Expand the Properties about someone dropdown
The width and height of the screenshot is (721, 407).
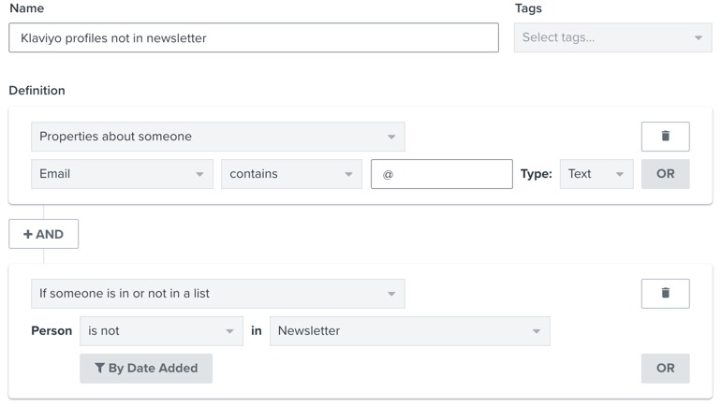[217, 137]
